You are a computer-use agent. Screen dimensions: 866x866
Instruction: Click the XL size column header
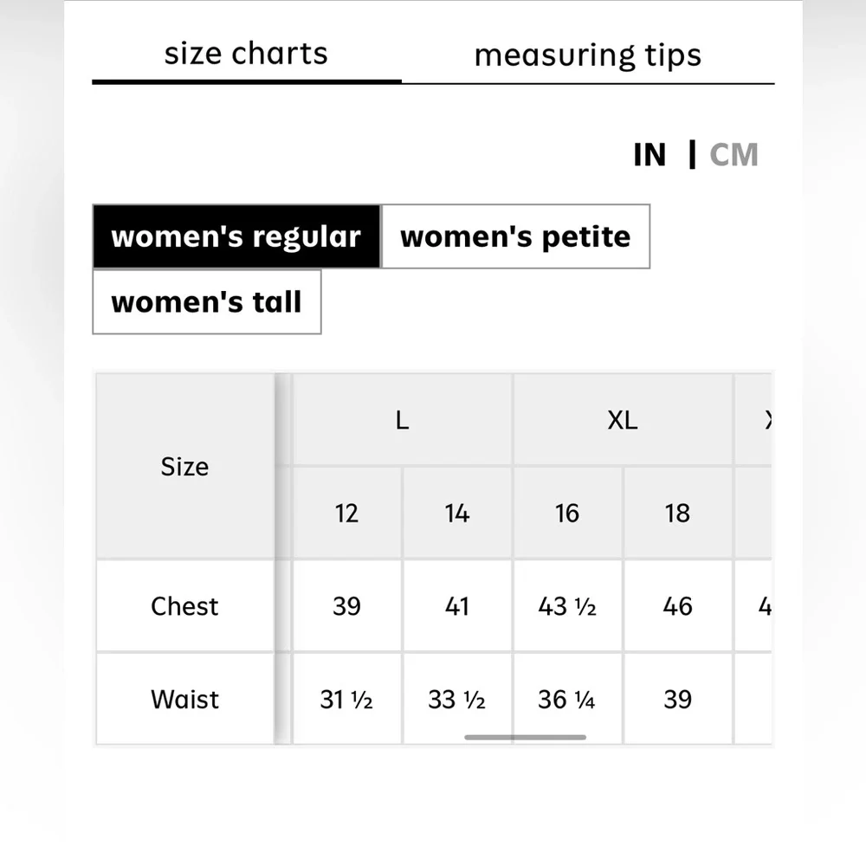(x=622, y=421)
